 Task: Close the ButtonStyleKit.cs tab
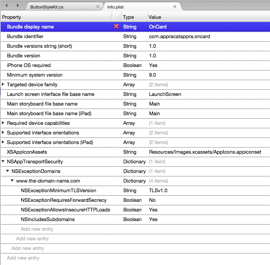click(98, 7)
